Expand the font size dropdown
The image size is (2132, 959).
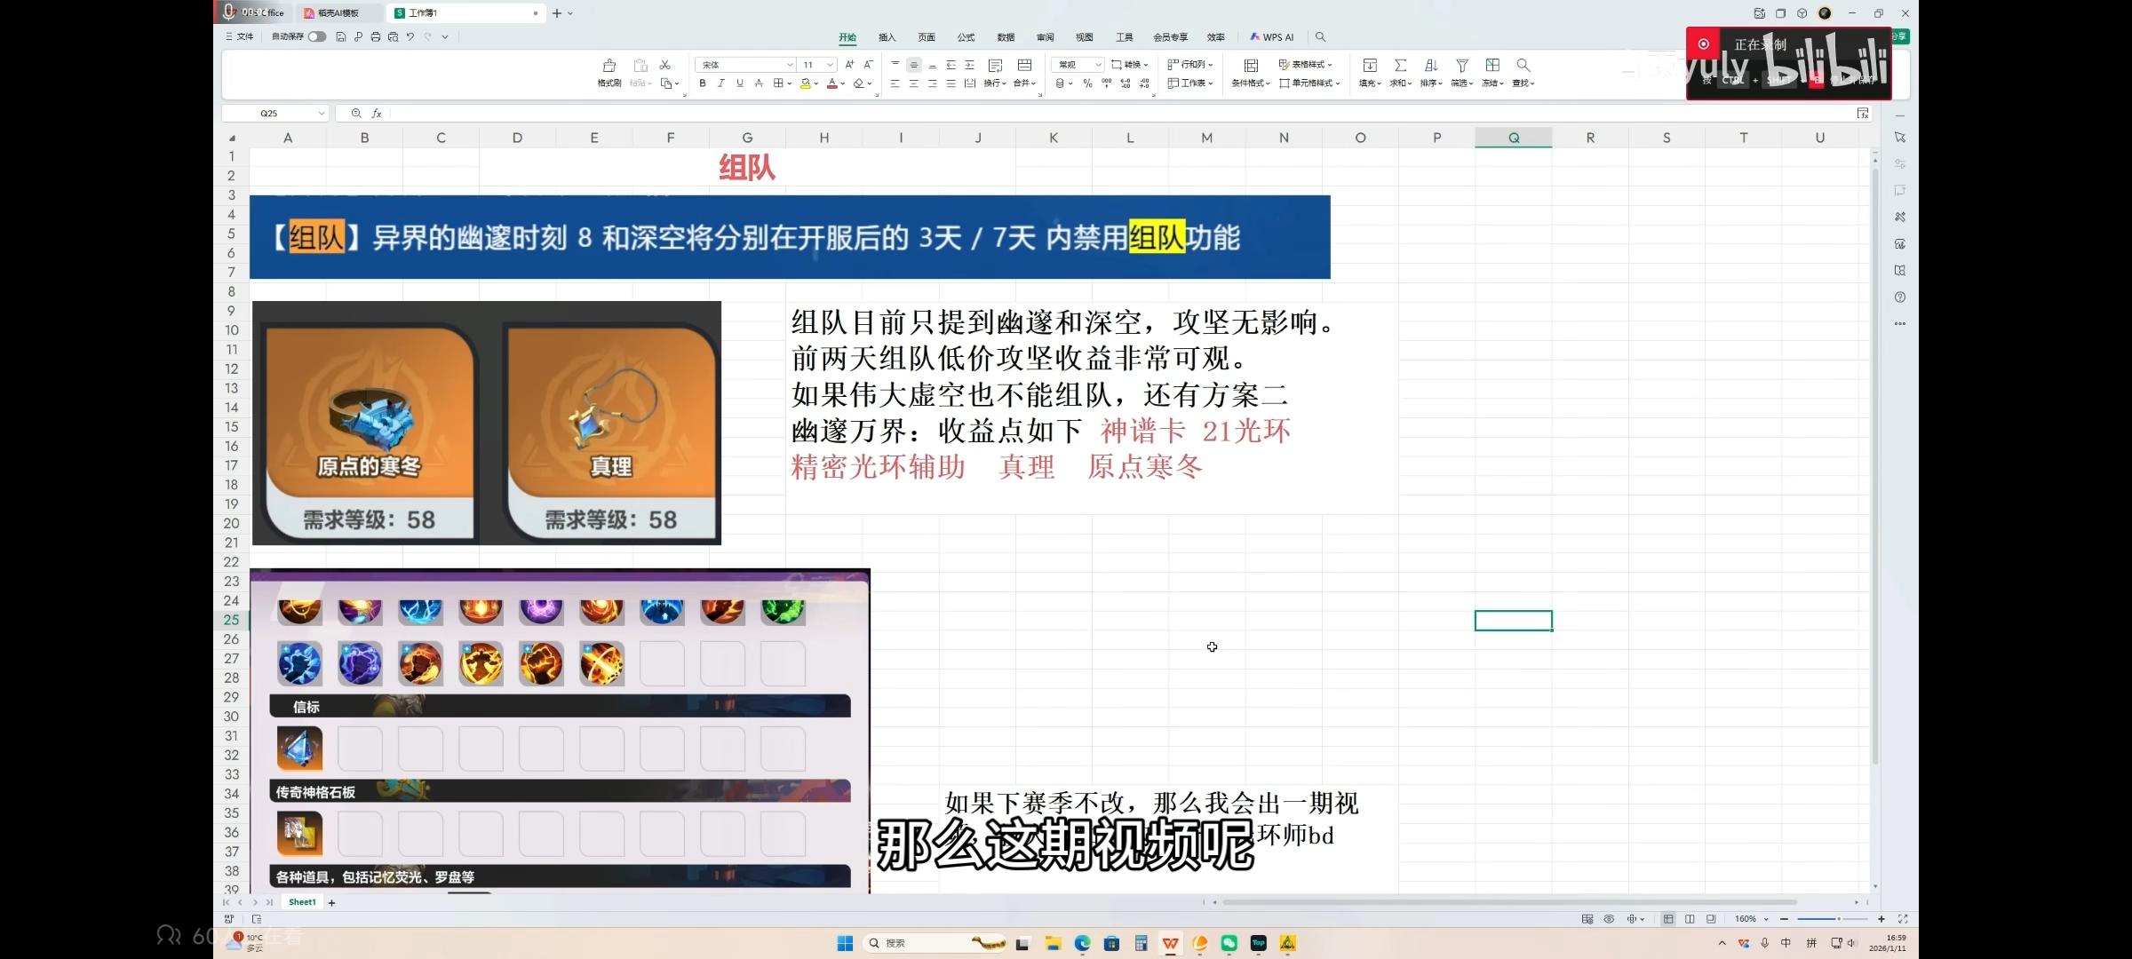coord(830,65)
